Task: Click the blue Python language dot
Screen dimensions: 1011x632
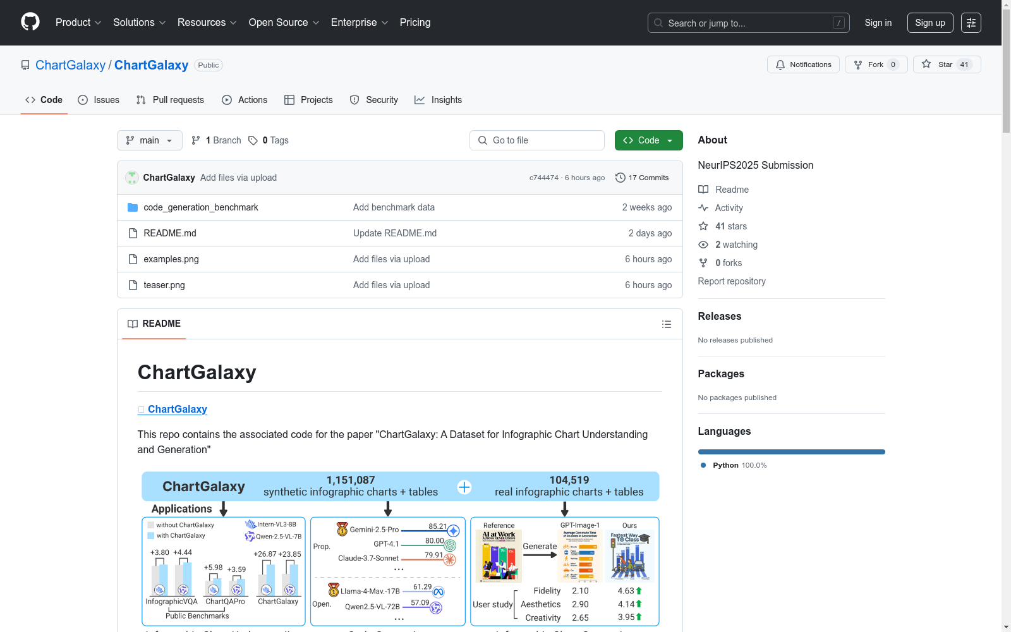Action: (703, 465)
